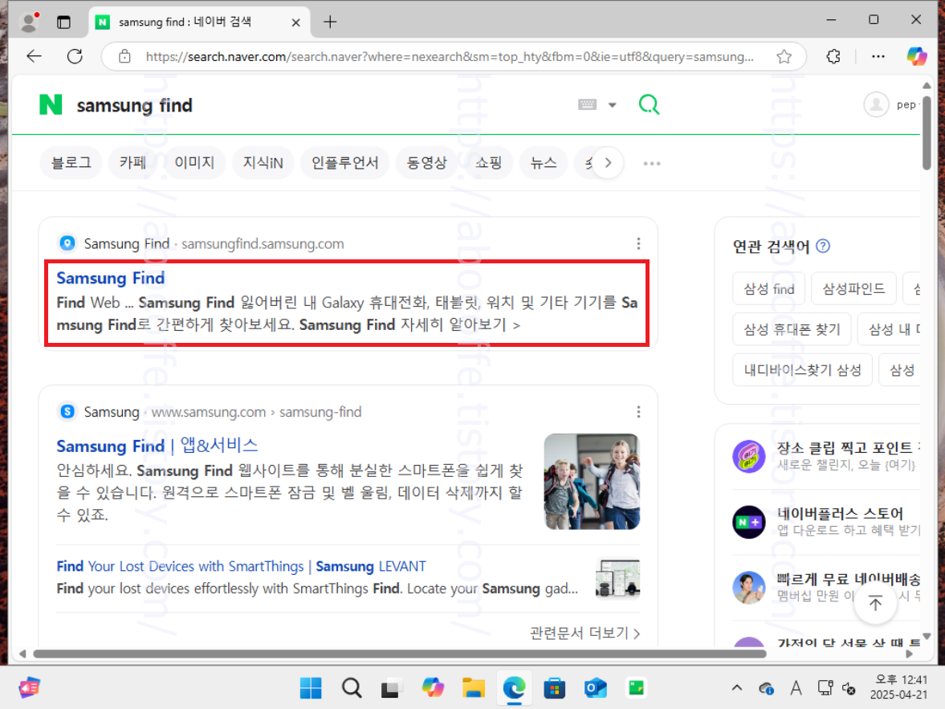Open www.samsung.com samsung-find source link

[256, 412]
